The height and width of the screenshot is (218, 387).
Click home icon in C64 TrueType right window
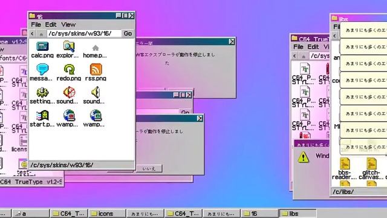click(304, 56)
